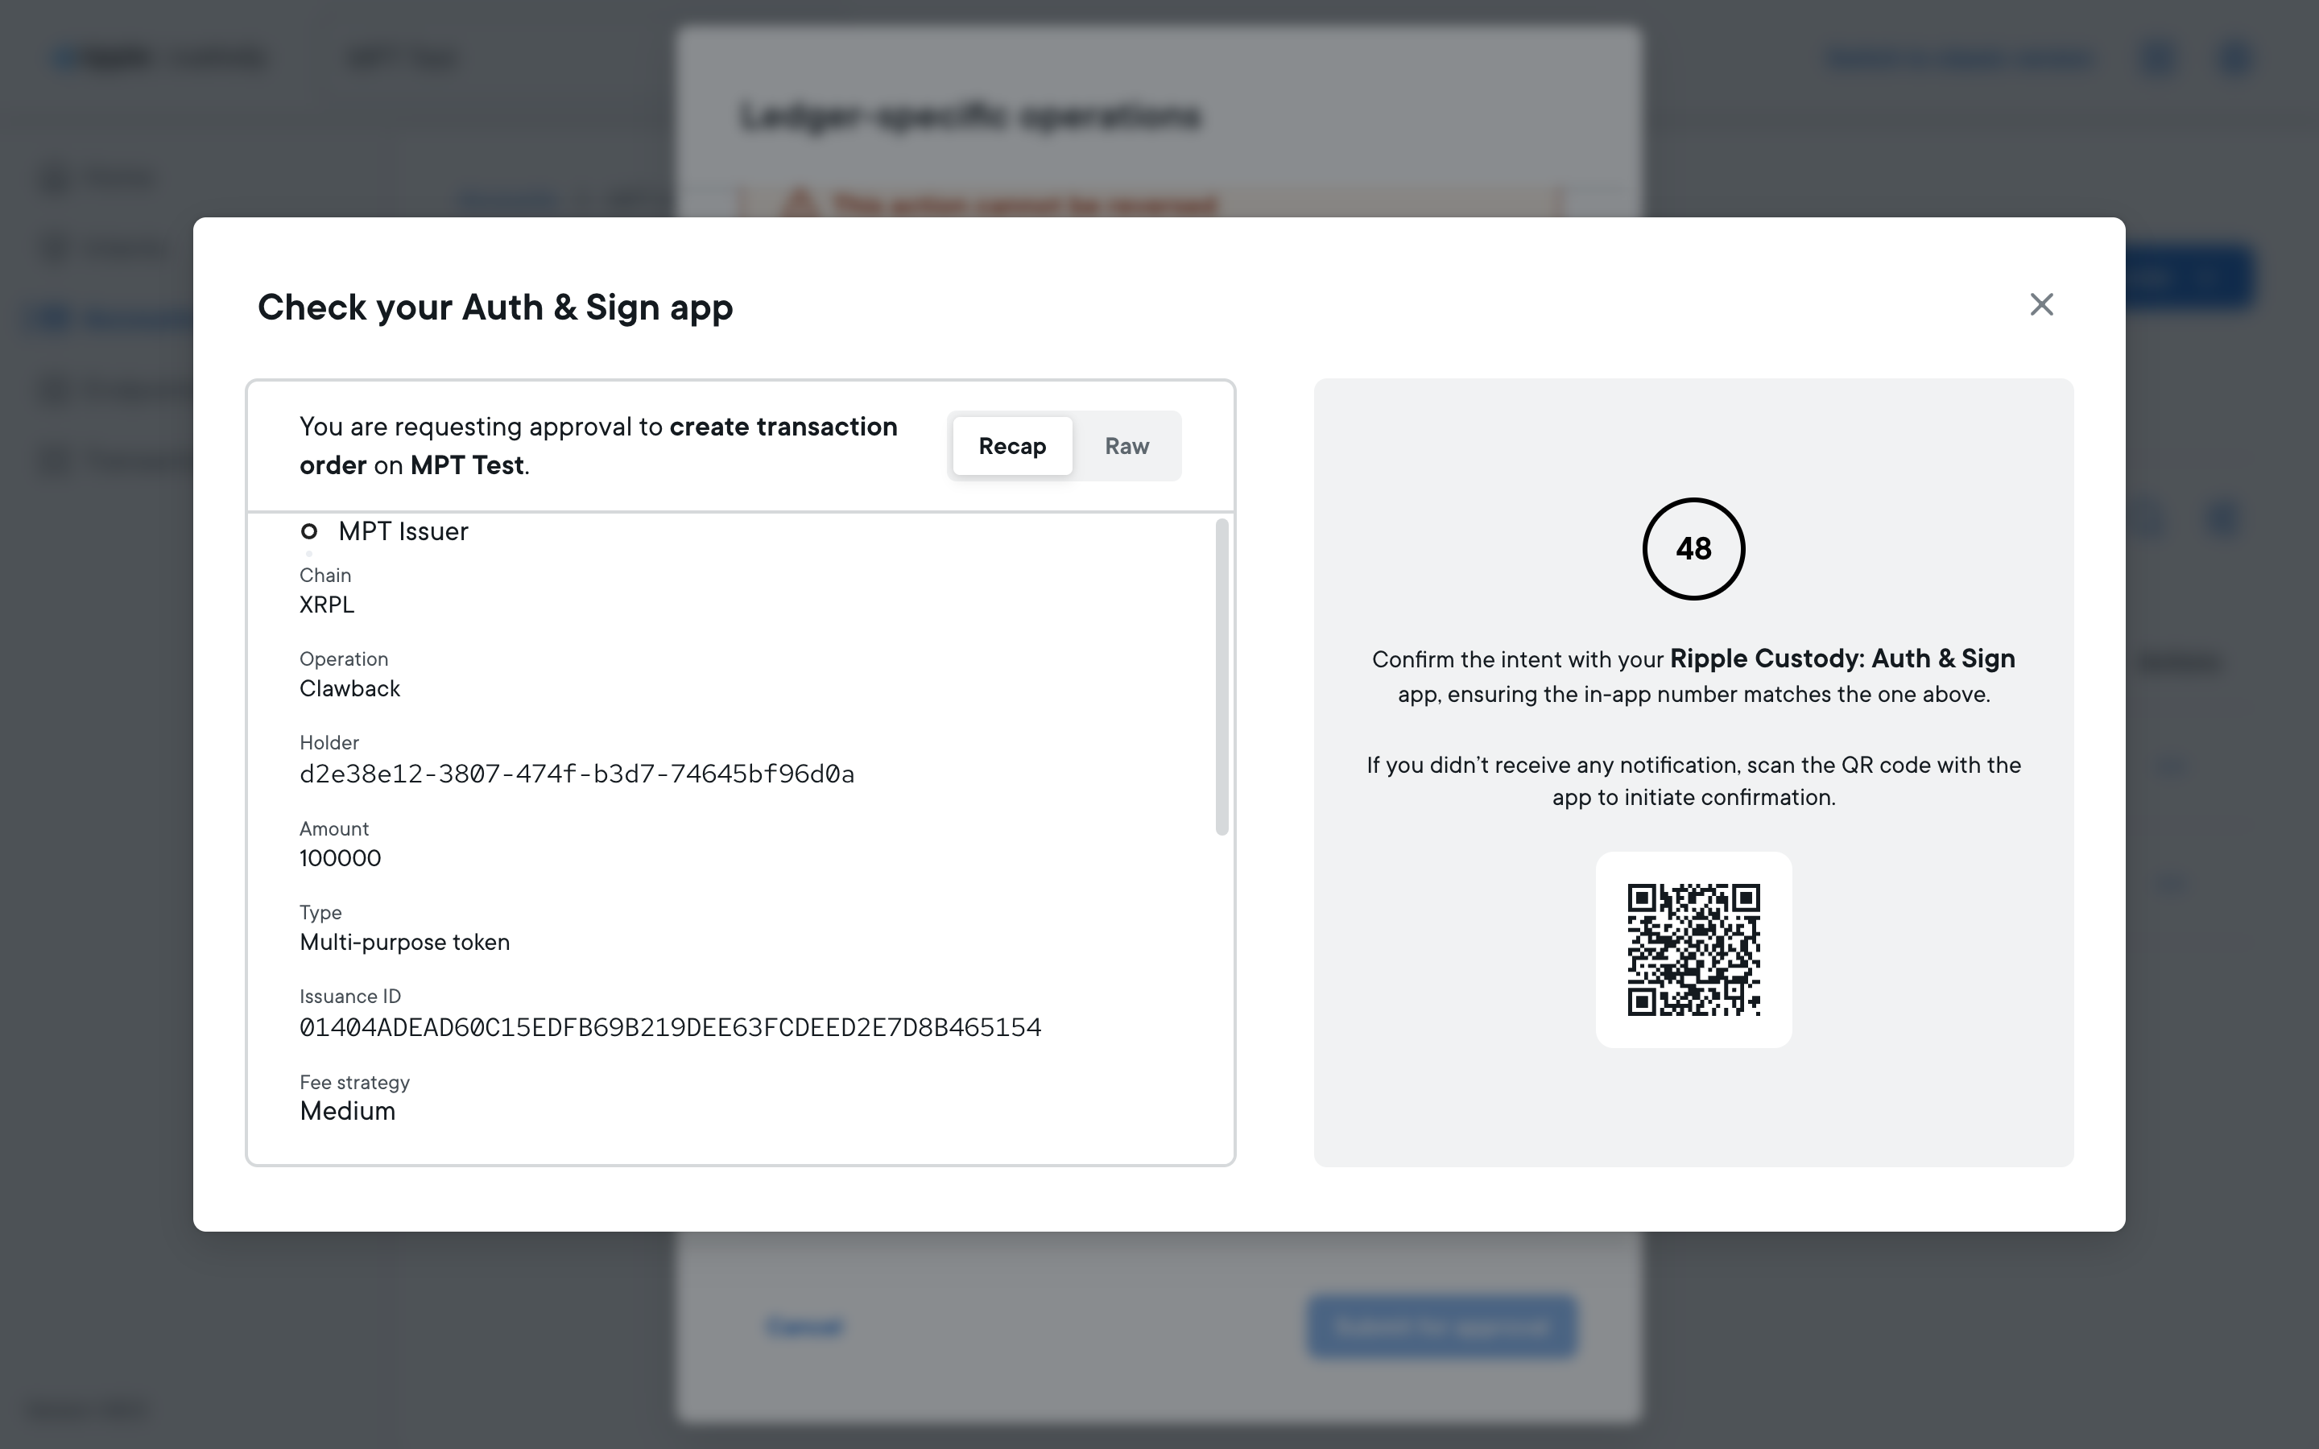Select the Holder ID value text

(577, 774)
